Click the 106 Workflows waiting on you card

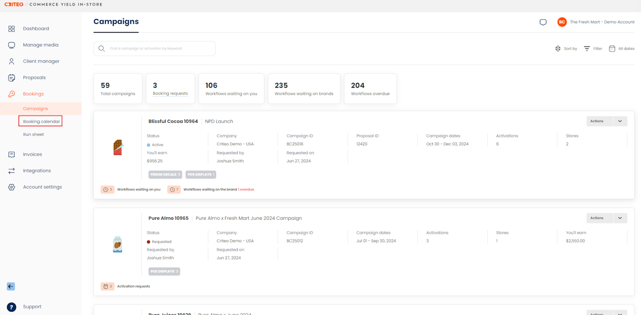pyautogui.click(x=231, y=89)
